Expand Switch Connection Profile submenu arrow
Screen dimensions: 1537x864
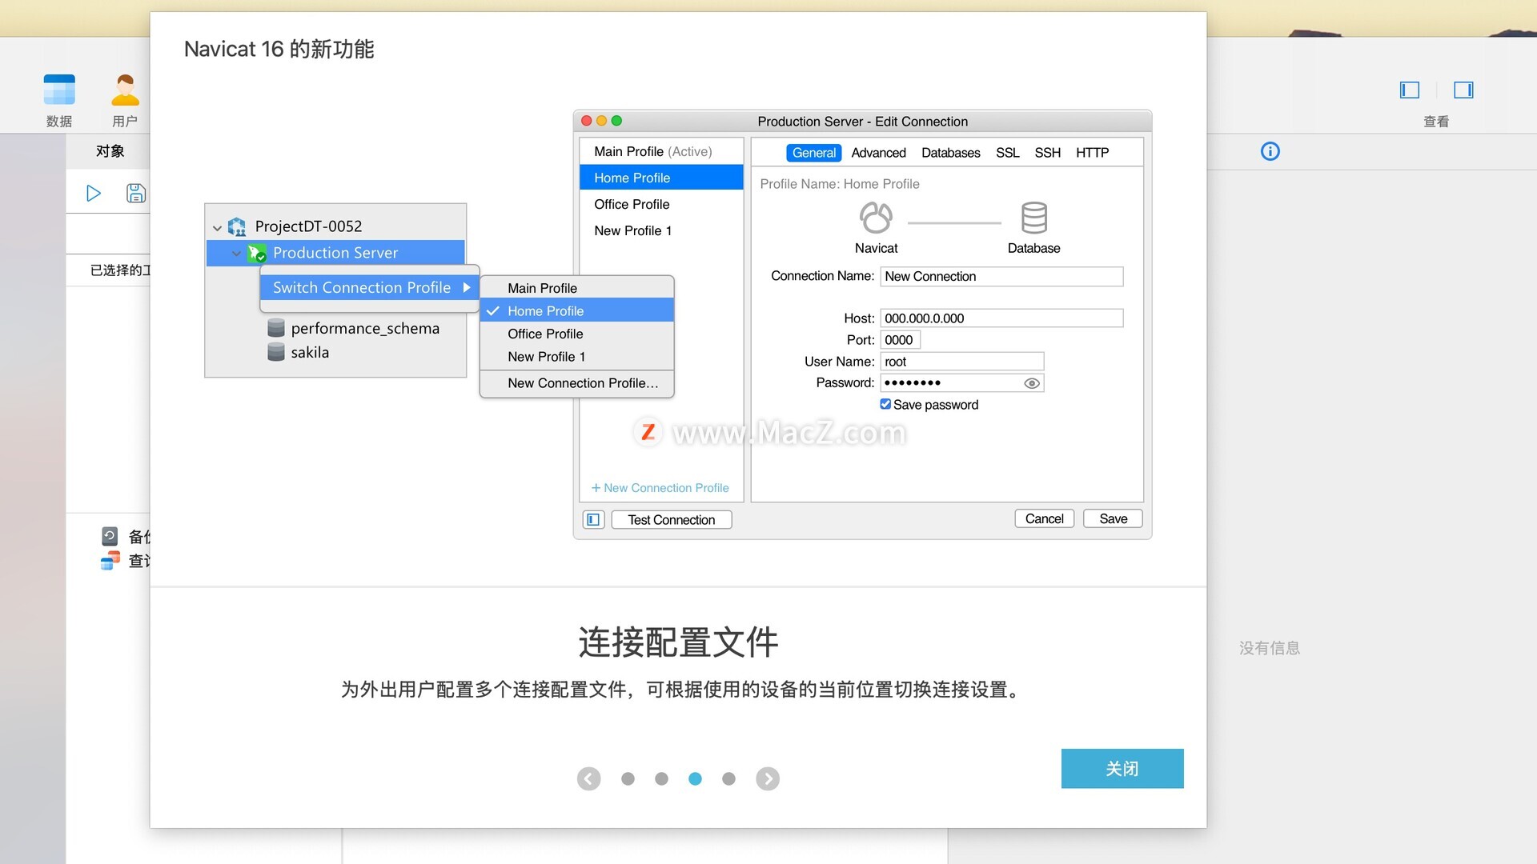466,287
